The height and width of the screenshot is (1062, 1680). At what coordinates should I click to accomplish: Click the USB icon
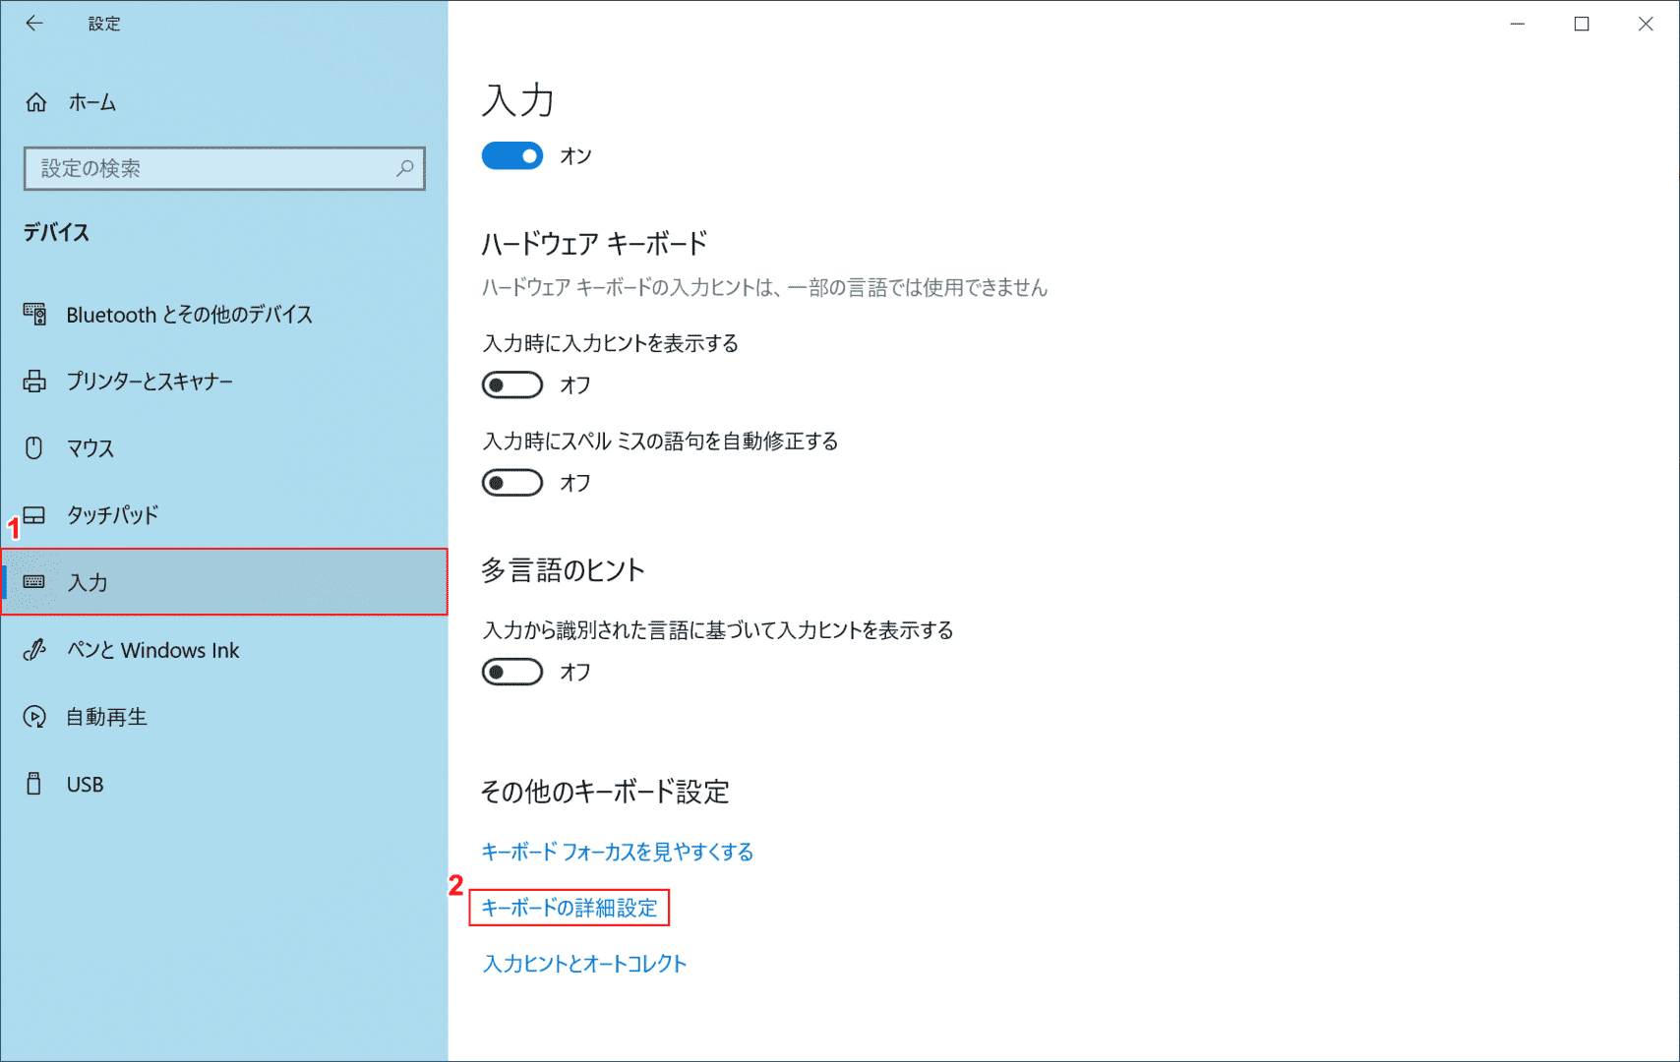pyautogui.click(x=34, y=784)
